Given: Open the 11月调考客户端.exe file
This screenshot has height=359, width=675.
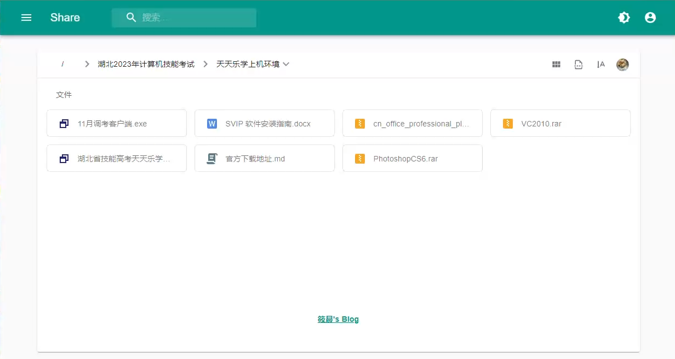Looking at the screenshot, I should coord(117,124).
